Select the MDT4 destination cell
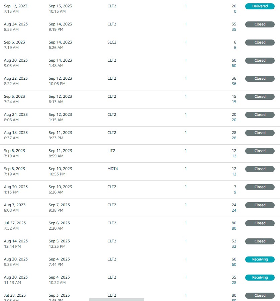Viewport: 280px width, 301px height. click(x=113, y=169)
